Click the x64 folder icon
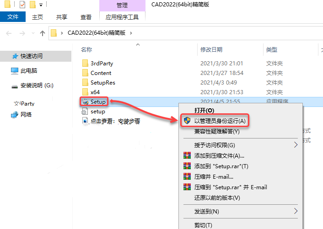Image resolution: width=323 pixels, height=229 pixels. 85,92
